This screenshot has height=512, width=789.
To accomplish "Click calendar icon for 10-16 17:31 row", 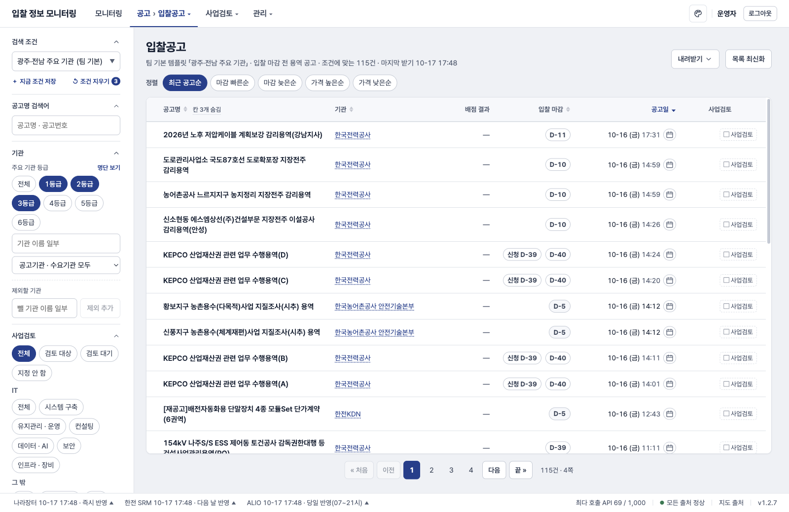I will pos(670,135).
